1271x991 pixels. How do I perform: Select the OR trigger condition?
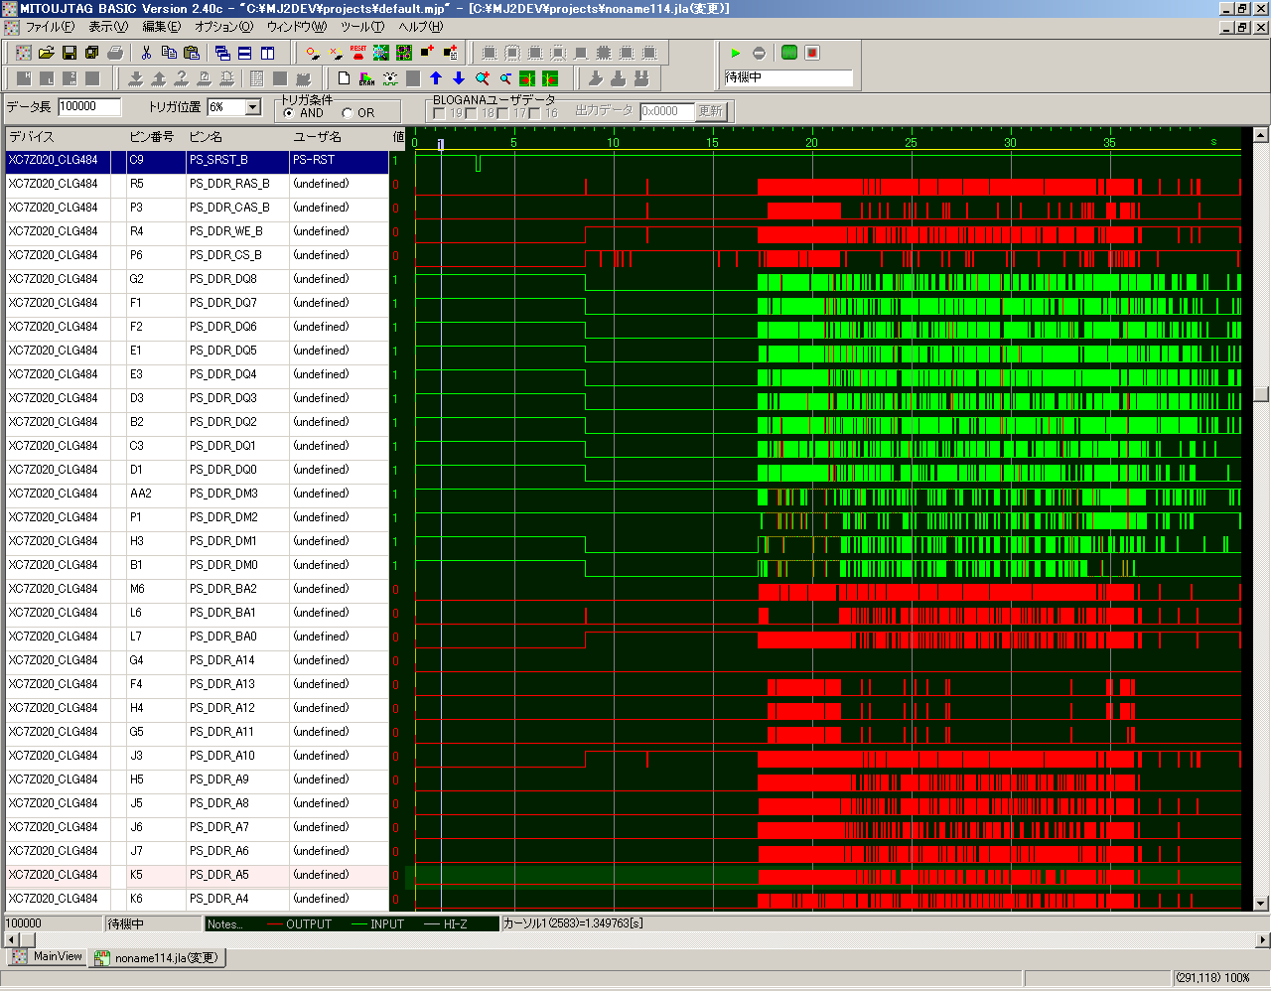pyautogui.click(x=347, y=113)
